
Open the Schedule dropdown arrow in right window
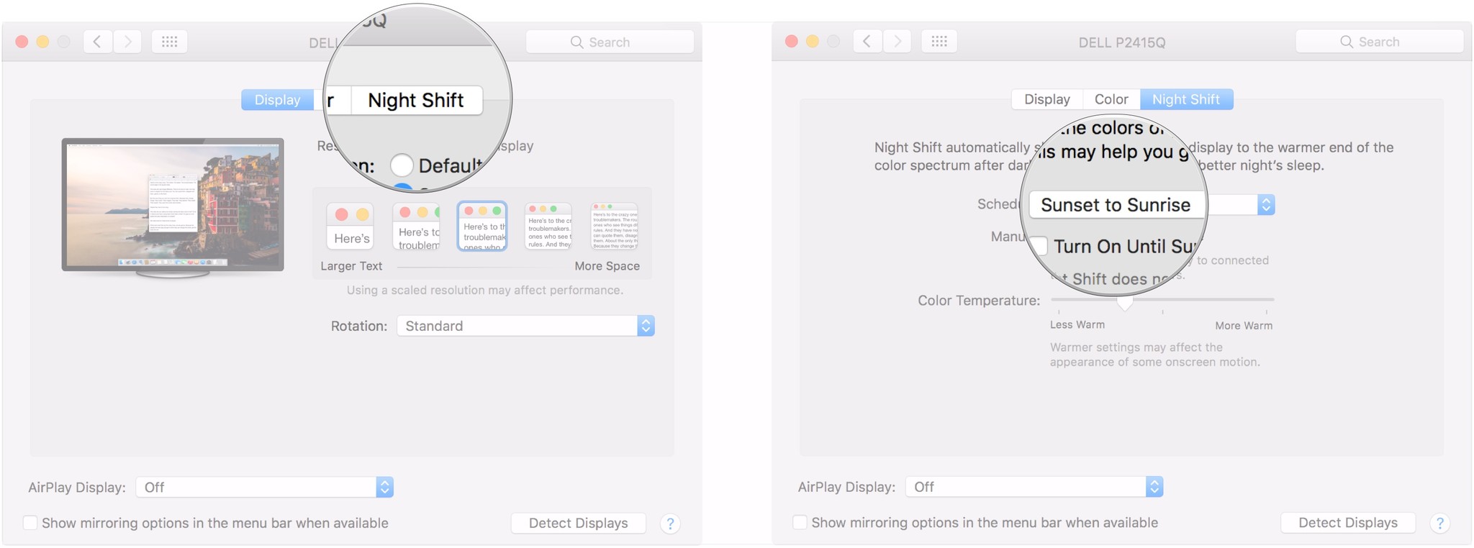pyautogui.click(x=1266, y=205)
